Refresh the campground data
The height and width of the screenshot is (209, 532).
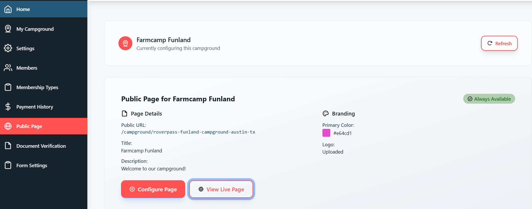pos(499,43)
